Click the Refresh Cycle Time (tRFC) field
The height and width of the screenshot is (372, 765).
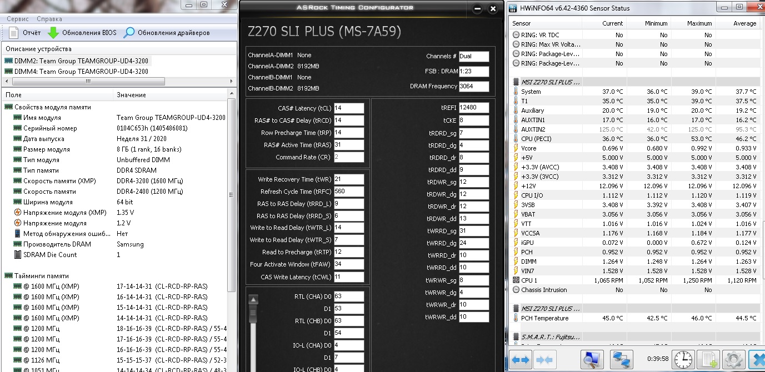tap(349, 192)
